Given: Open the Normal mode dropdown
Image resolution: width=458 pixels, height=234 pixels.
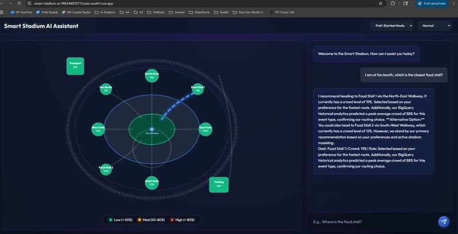Looking at the screenshot, I should tap(435, 26).
